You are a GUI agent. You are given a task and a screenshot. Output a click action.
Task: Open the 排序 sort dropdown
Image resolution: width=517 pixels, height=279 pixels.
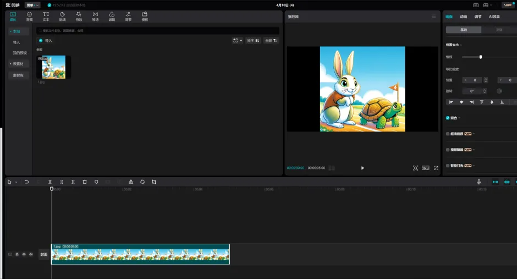click(254, 40)
